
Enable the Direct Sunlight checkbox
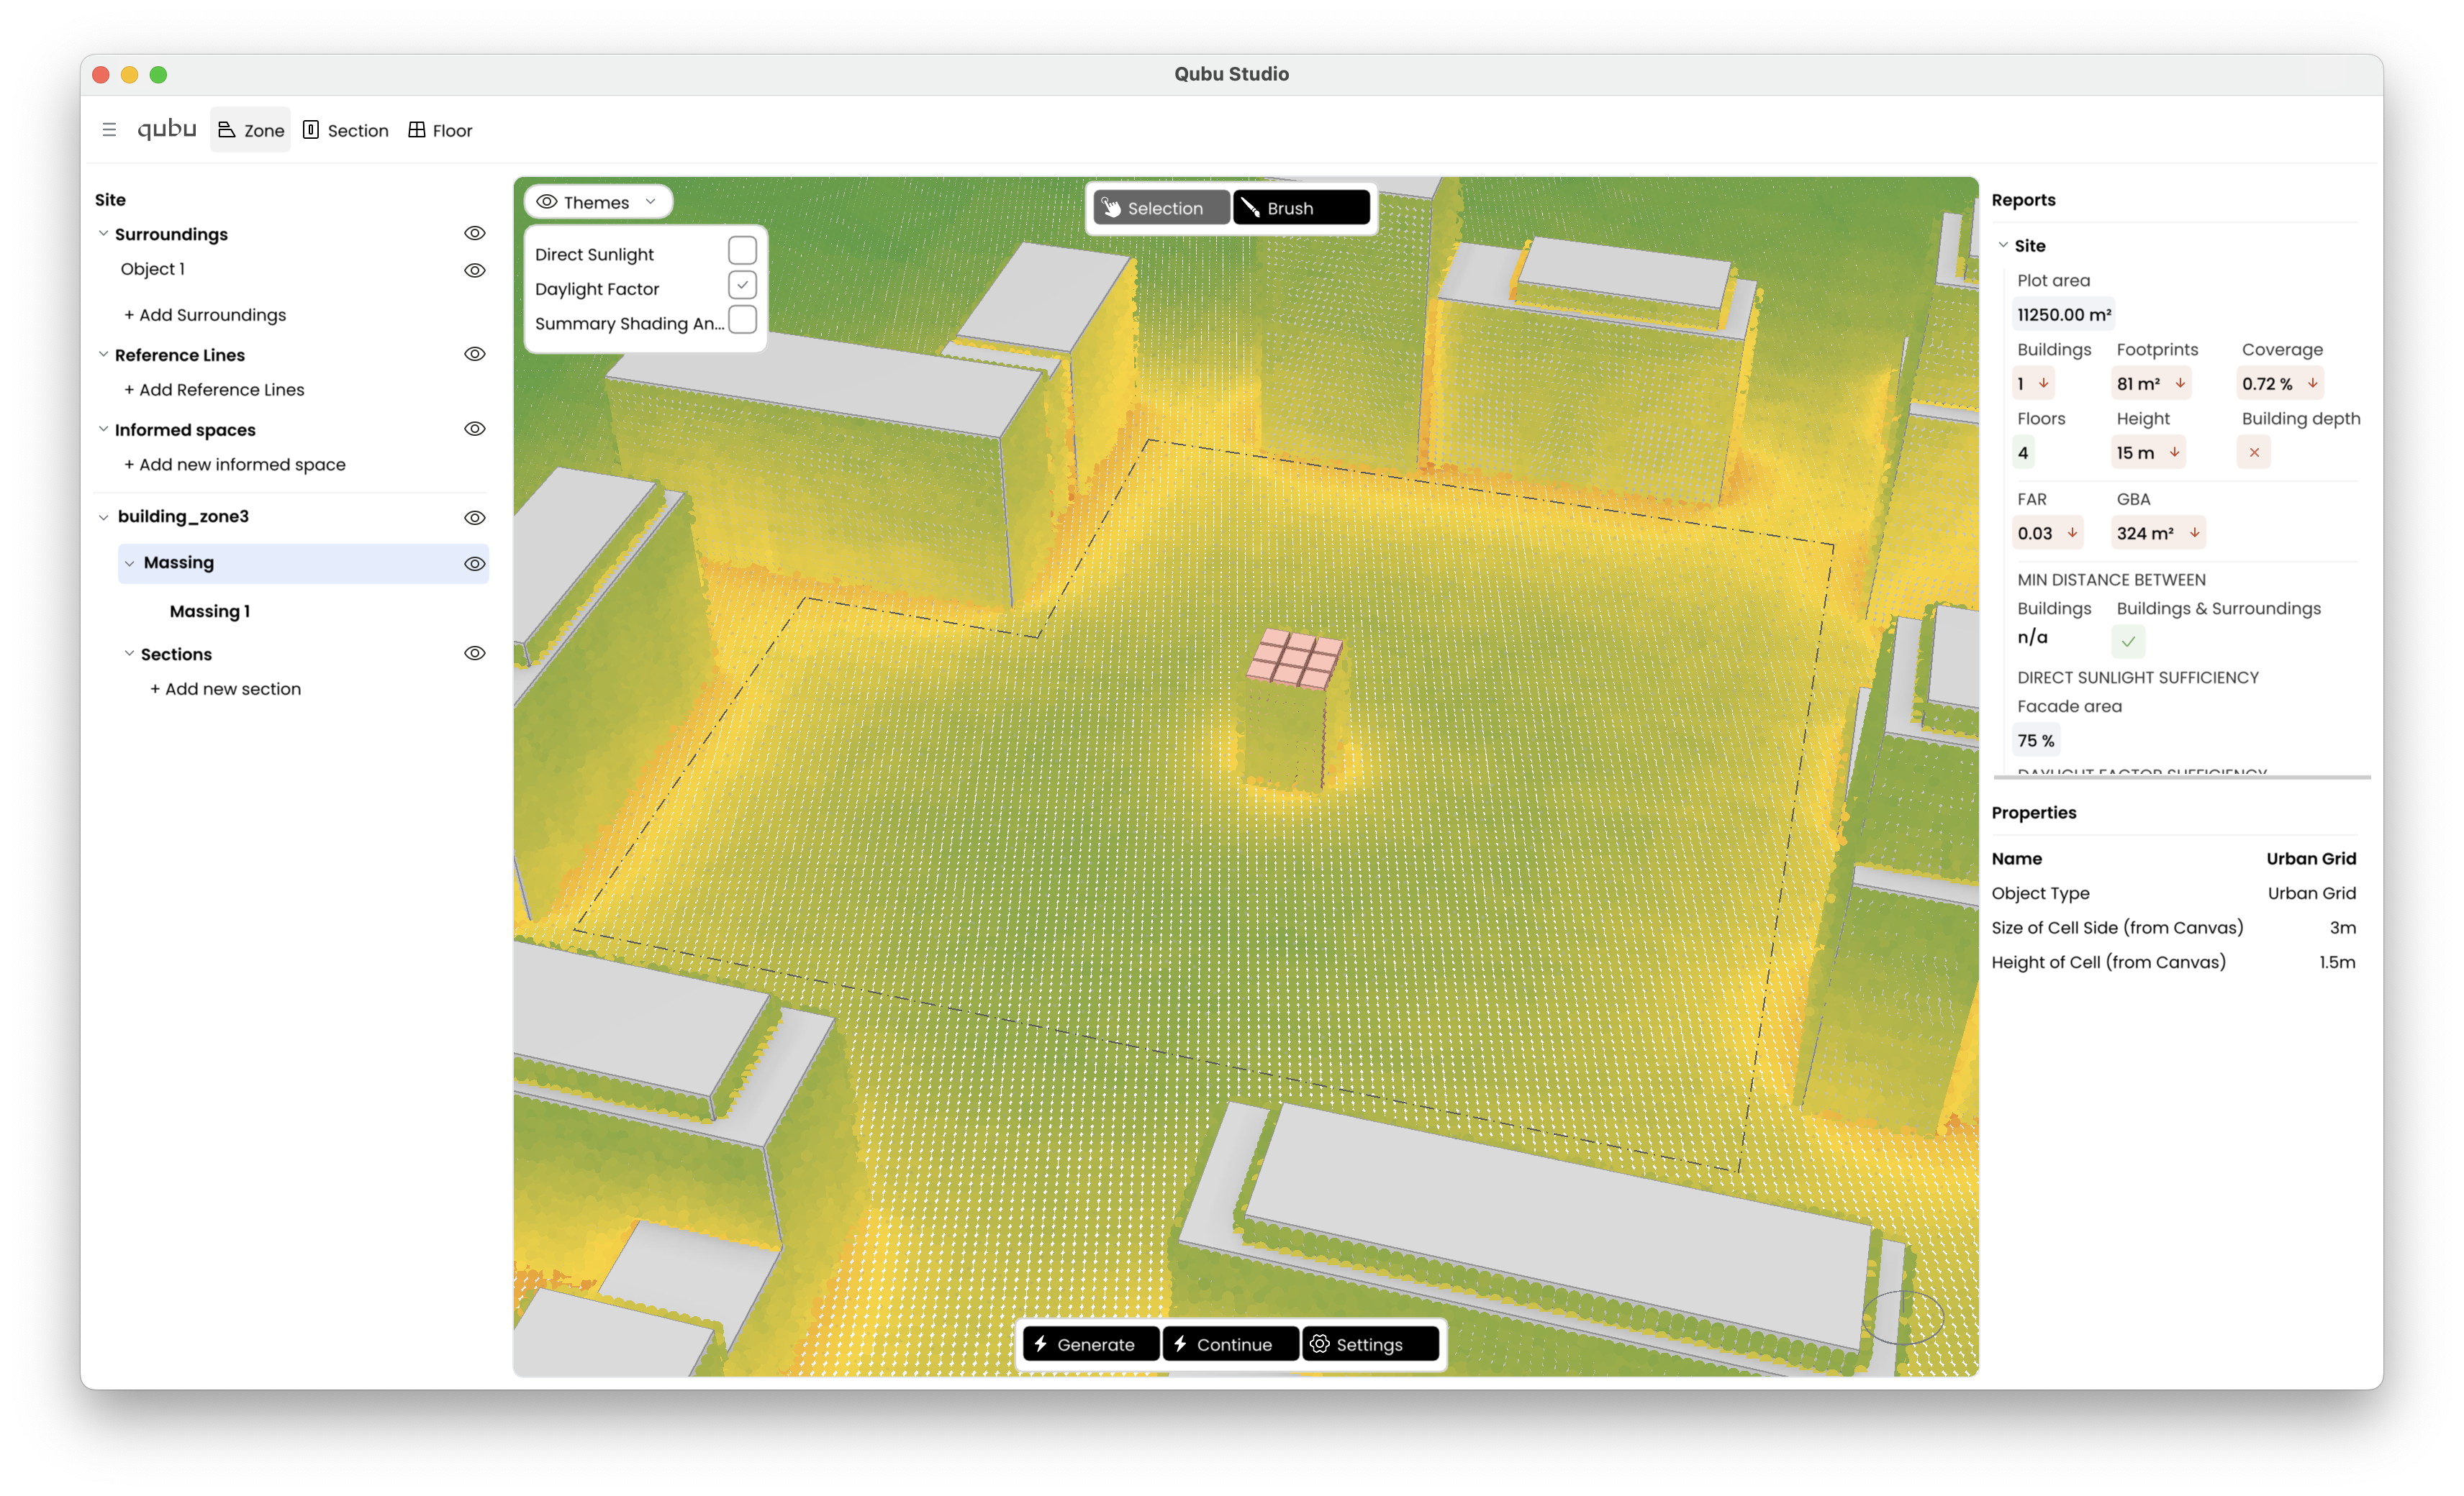tap(742, 250)
